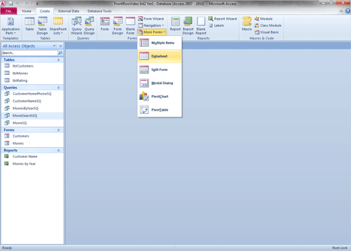Select the MovieSQ query
This screenshot has width=351, height=251.
[32, 123]
